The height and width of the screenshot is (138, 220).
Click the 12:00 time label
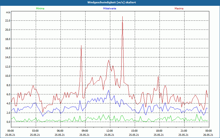(x=110, y=131)
